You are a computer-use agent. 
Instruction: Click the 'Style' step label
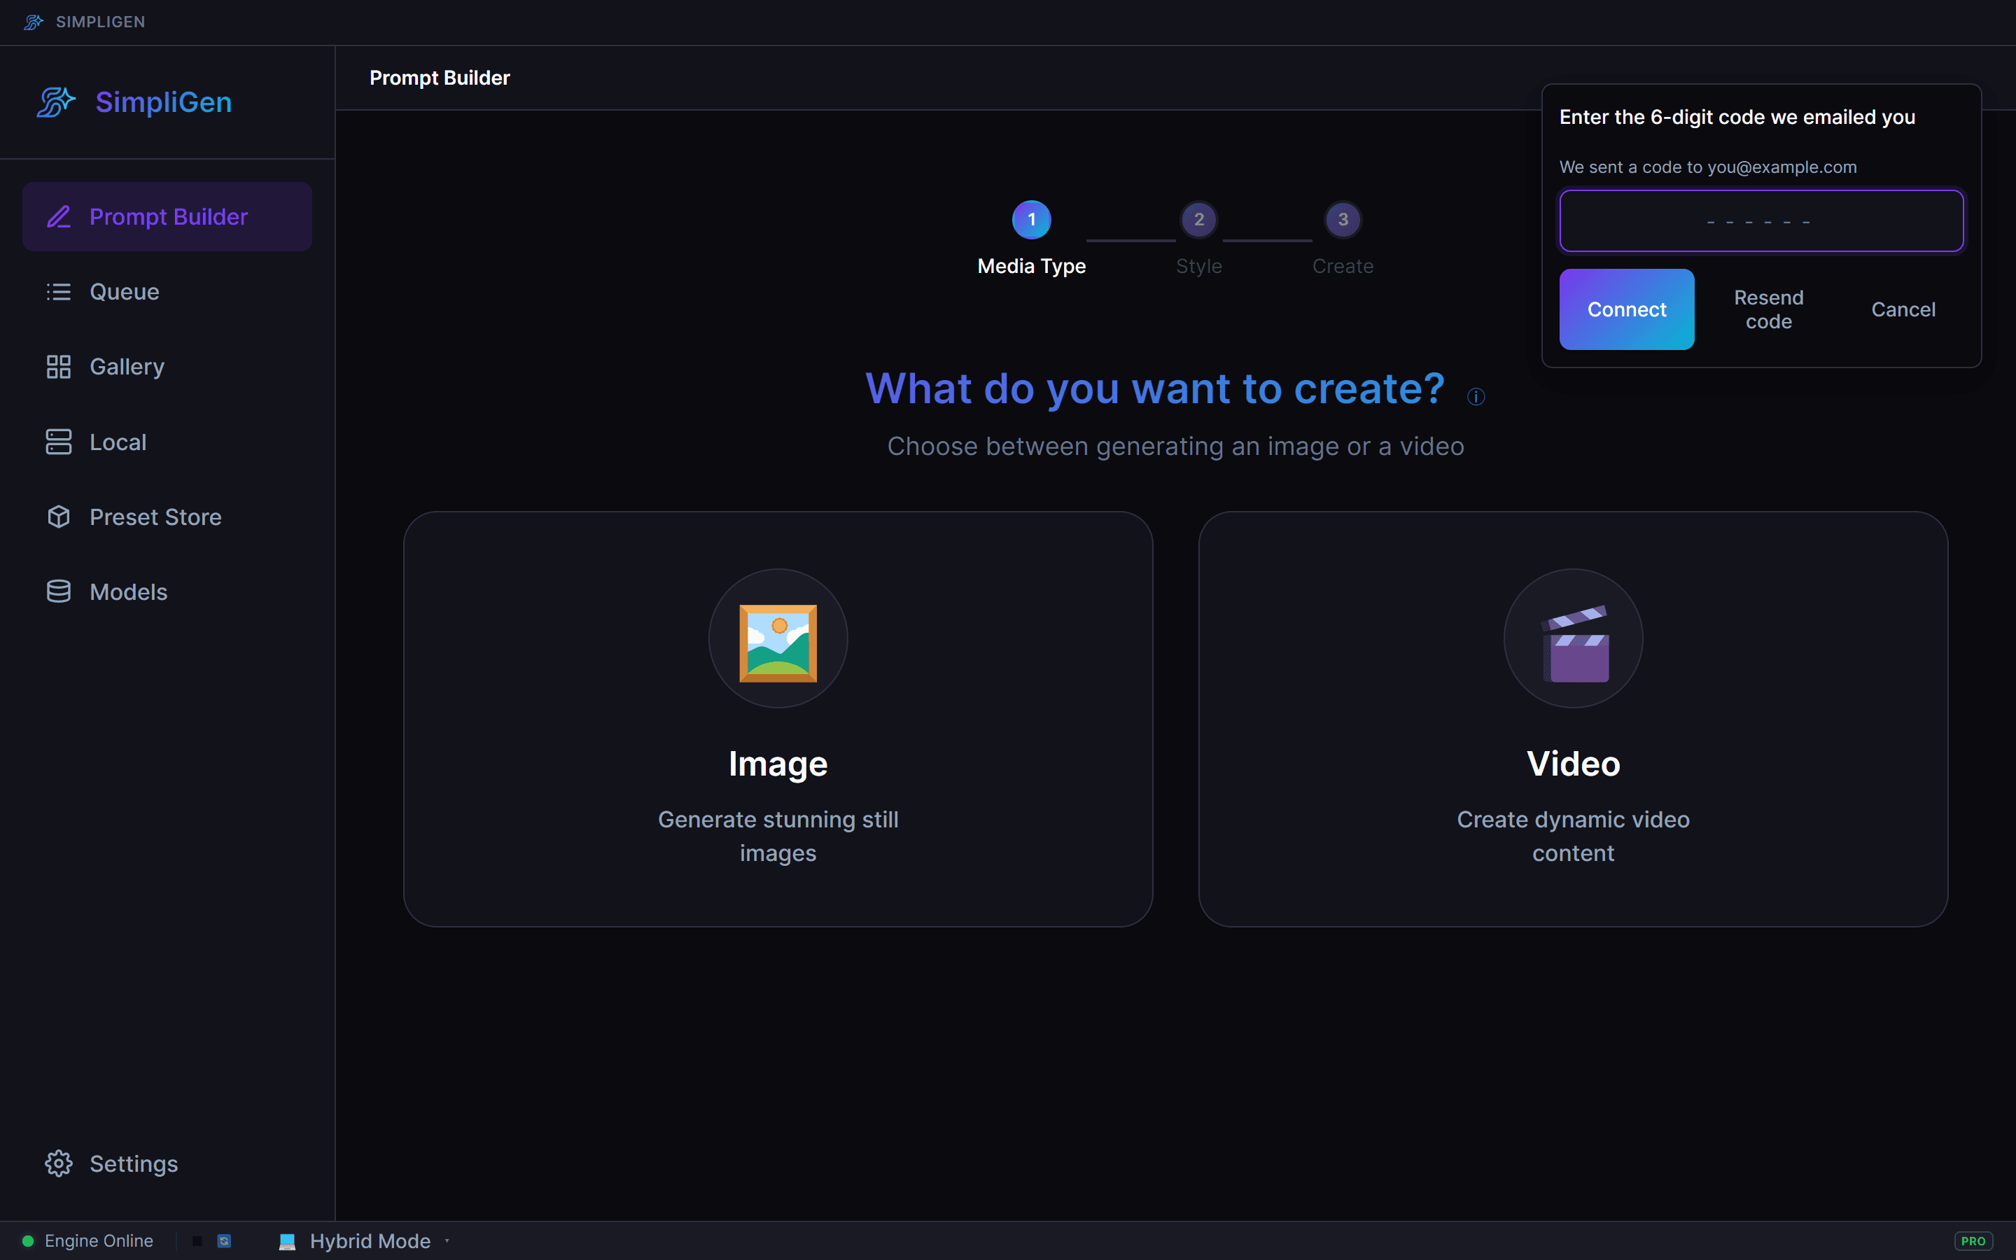[1199, 266]
